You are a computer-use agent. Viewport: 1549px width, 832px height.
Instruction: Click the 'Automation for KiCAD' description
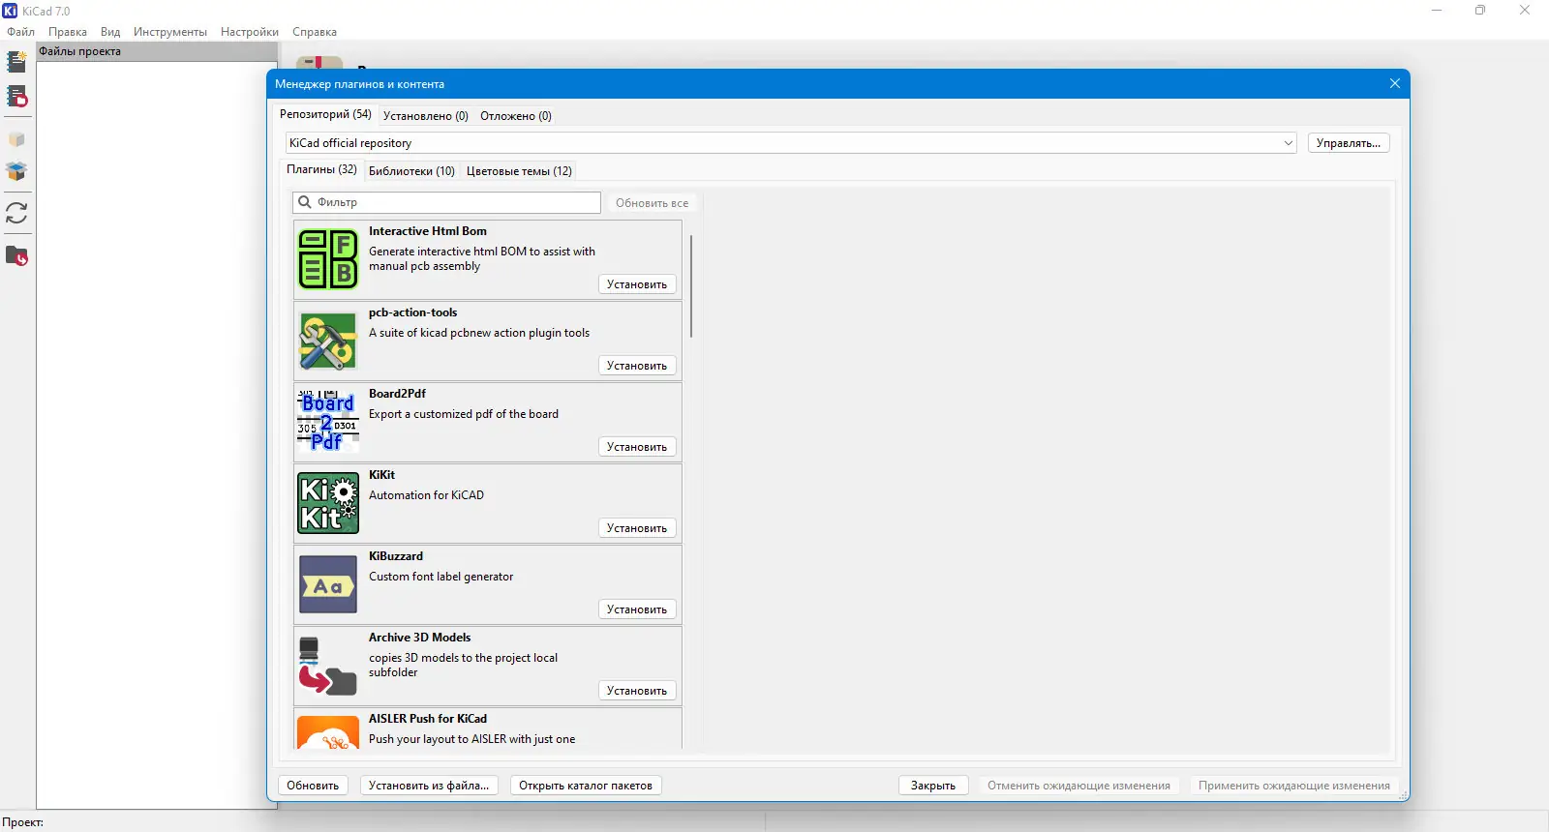426,495
